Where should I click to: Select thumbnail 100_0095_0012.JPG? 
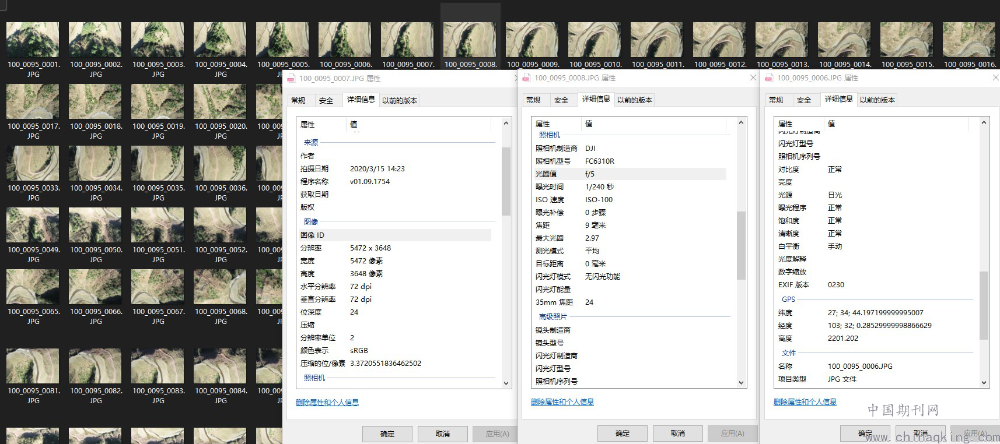pos(719,40)
